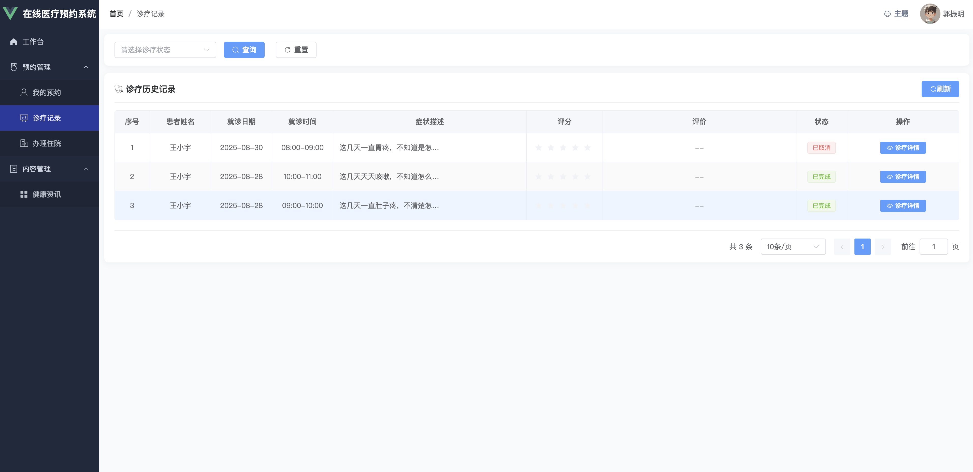
Task: View 诊疗详情 for row 1
Action: (902, 148)
